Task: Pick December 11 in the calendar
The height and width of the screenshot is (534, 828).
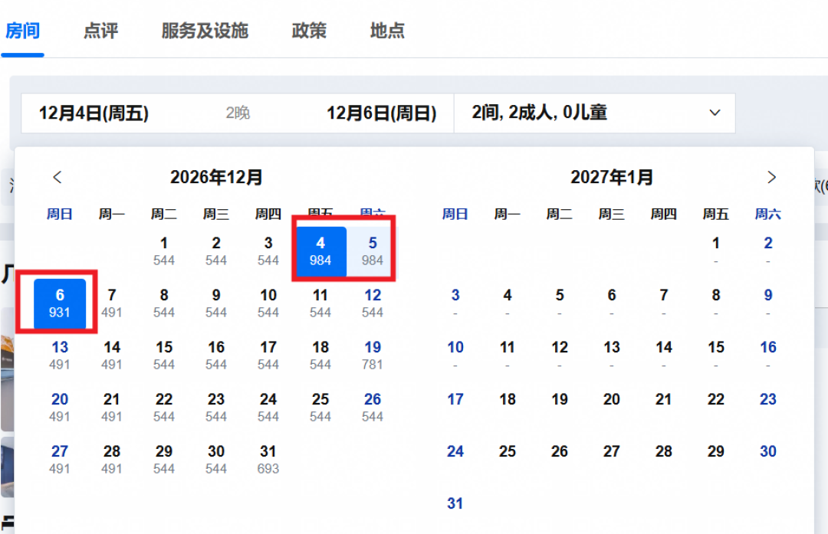Action: (x=320, y=303)
